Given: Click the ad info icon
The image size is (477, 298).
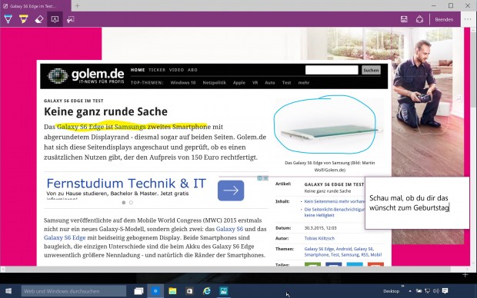Looking at the screenshot, I should [x=260, y=178].
